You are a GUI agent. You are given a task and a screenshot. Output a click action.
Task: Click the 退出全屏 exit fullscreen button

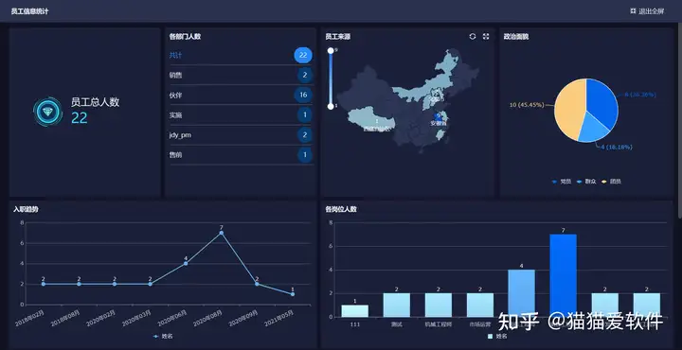tap(647, 11)
